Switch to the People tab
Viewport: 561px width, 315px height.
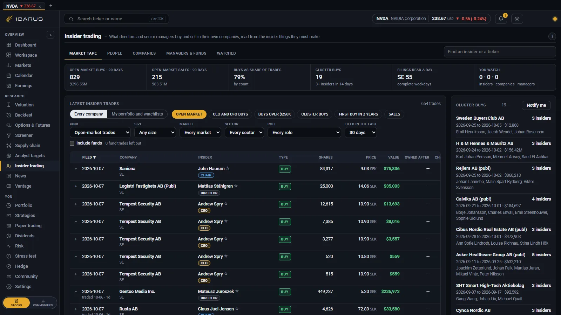[x=115, y=53]
